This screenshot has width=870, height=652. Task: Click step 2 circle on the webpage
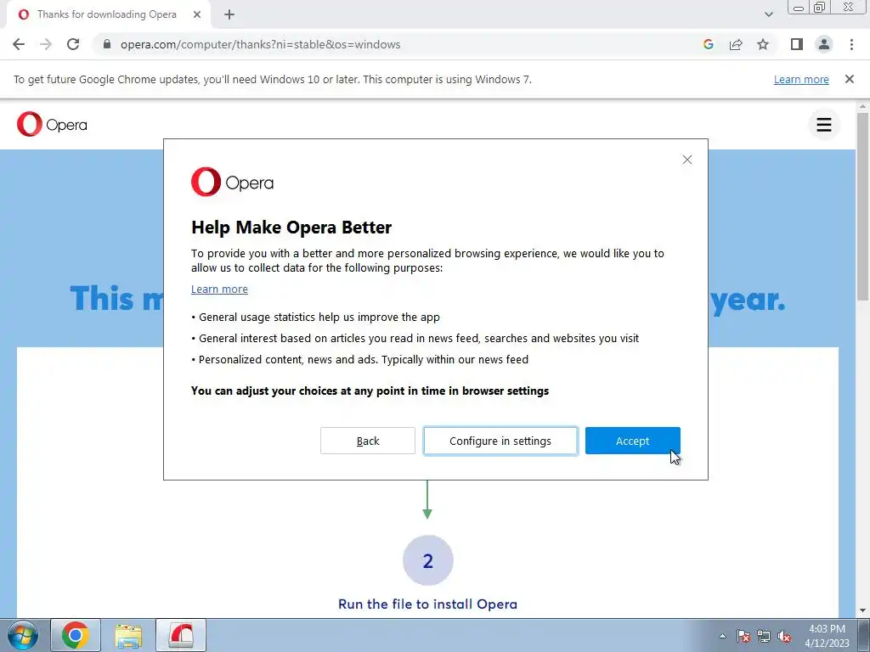(x=428, y=560)
